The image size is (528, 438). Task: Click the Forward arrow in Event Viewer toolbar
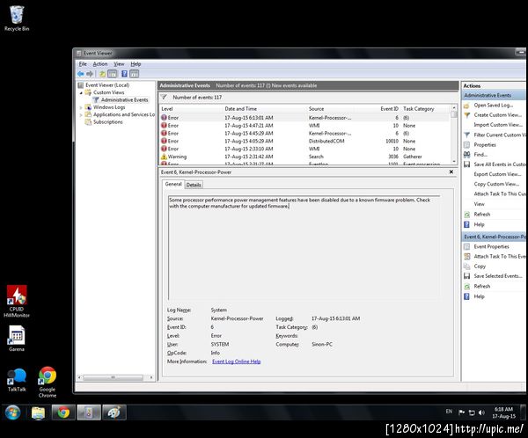click(90, 74)
